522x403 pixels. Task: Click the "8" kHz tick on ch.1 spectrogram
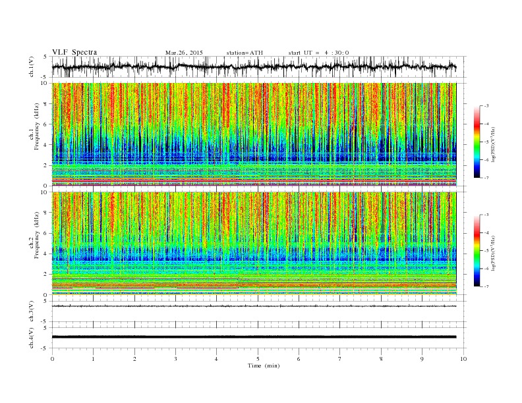pos(46,104)
